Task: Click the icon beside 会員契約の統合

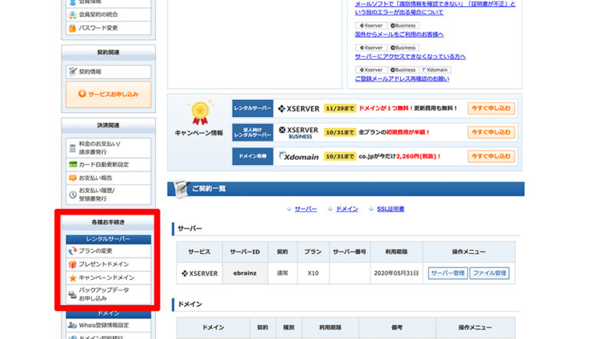Action: coord(72,15)
